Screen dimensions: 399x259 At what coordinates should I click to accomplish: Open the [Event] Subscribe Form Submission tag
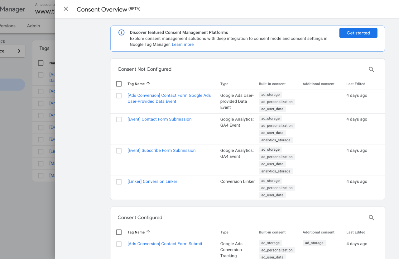161,150
